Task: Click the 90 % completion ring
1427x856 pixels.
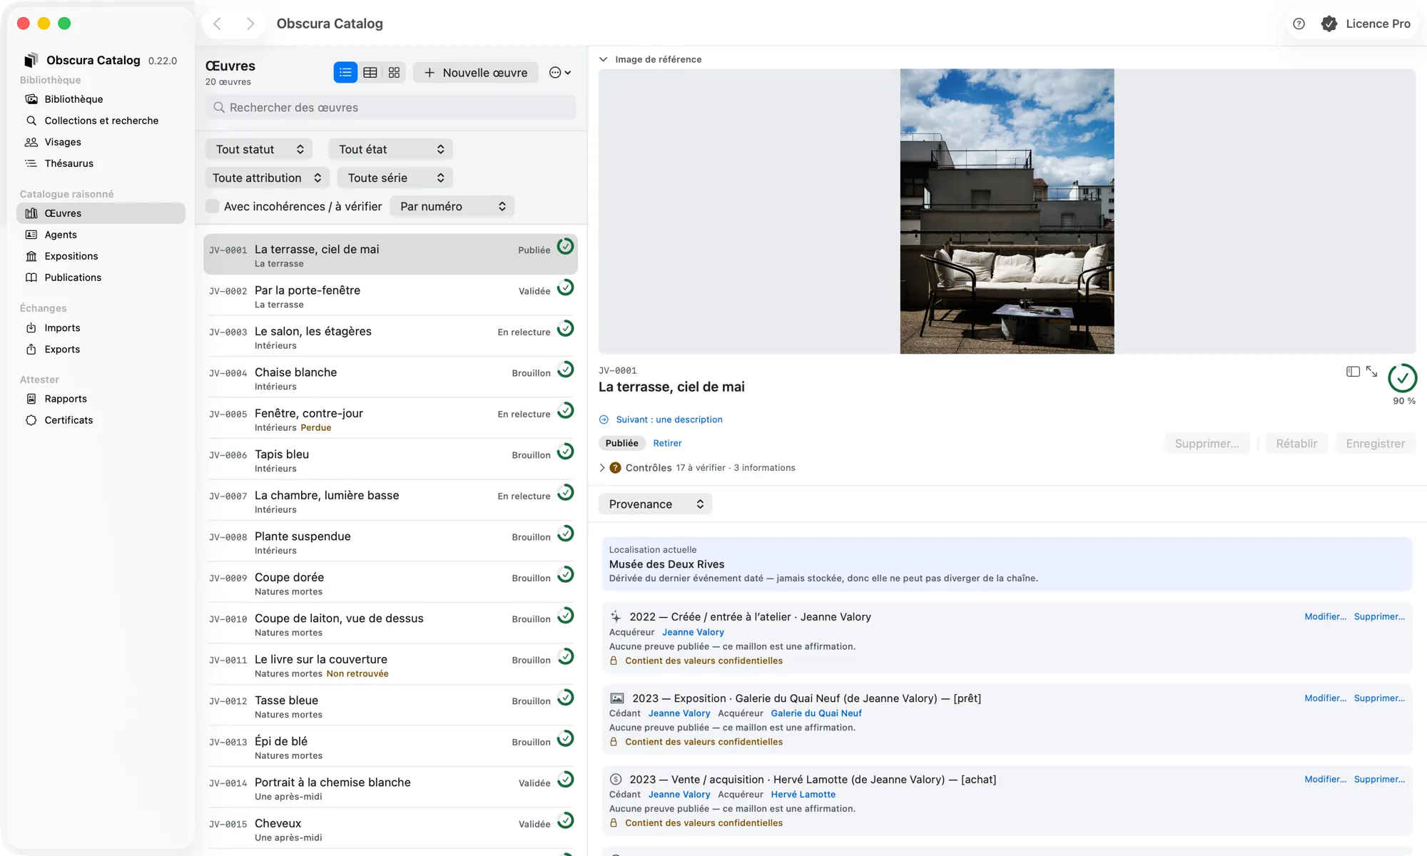Action: (x=1402, y=378)
